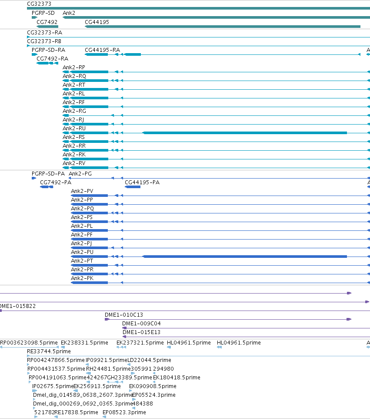This screenshot has width=370, height=419.
Task: Click the Ank2-PS protein label
Action: pos(82,217)
